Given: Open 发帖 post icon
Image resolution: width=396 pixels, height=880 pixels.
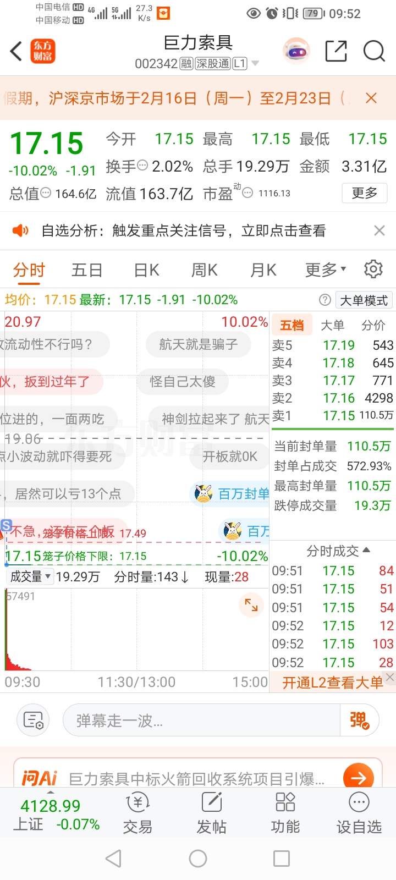Looking at the screenshot, I should click(x=212, y=813).
